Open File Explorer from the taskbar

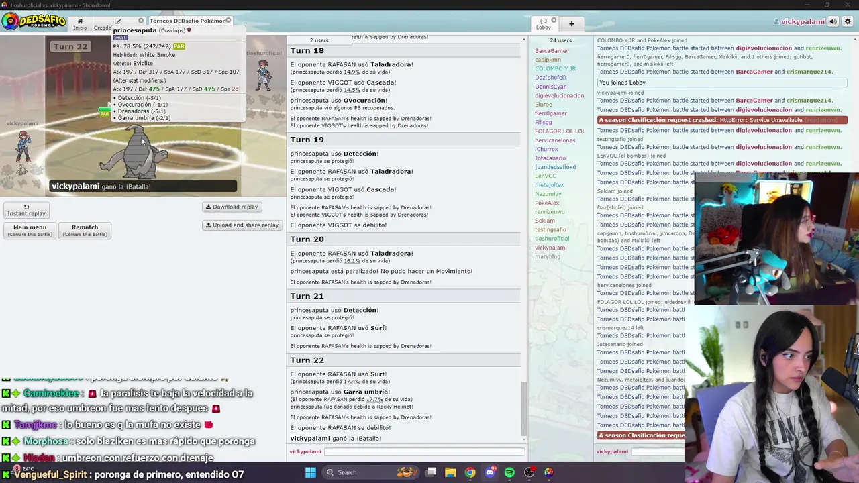tap(450, 472)
